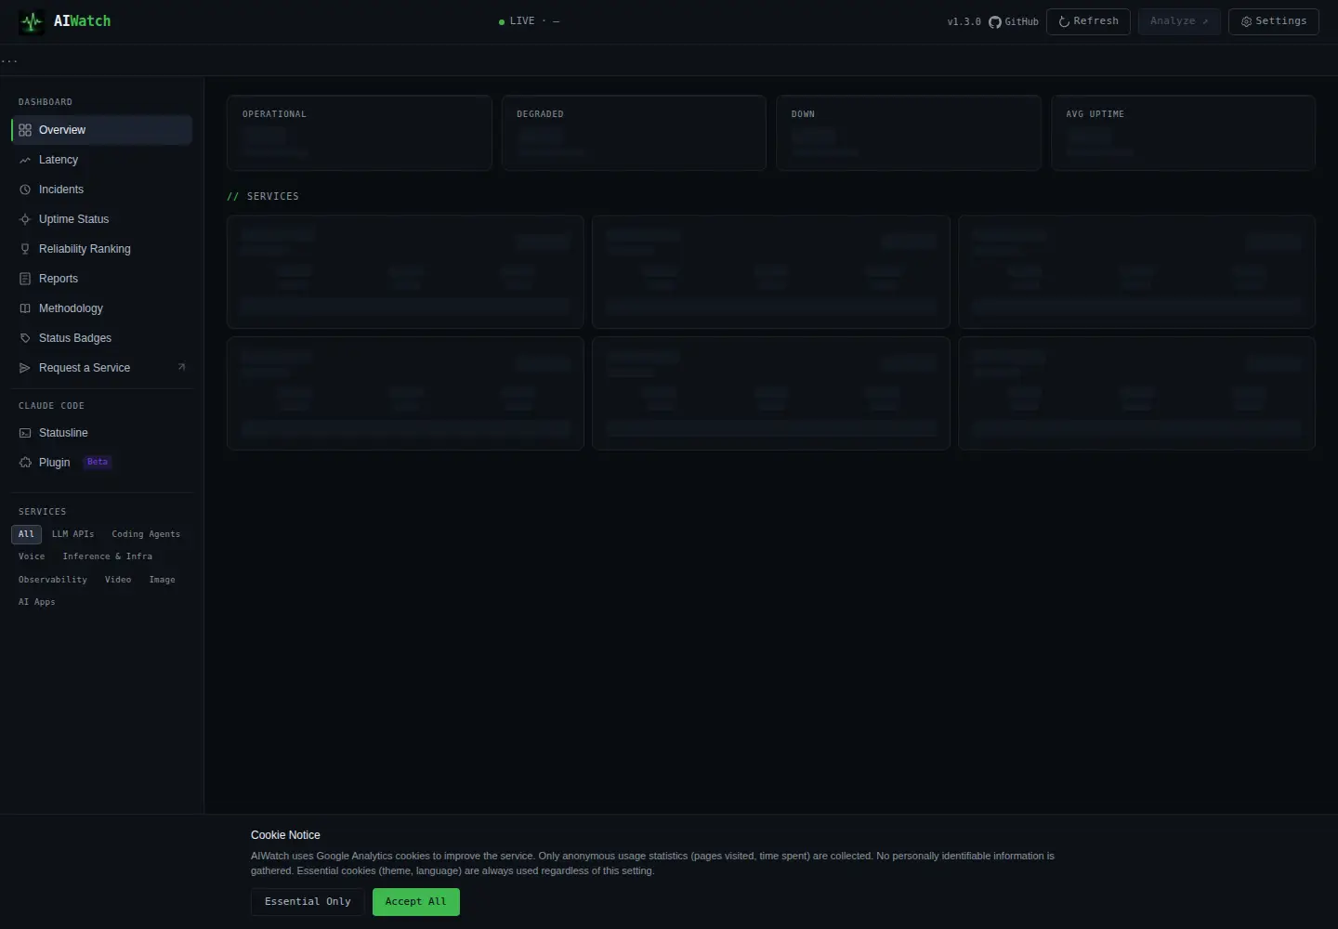Viewport: 1338px width, 929px height.
Task: Accept all cookies
Action: coord(416,902)
